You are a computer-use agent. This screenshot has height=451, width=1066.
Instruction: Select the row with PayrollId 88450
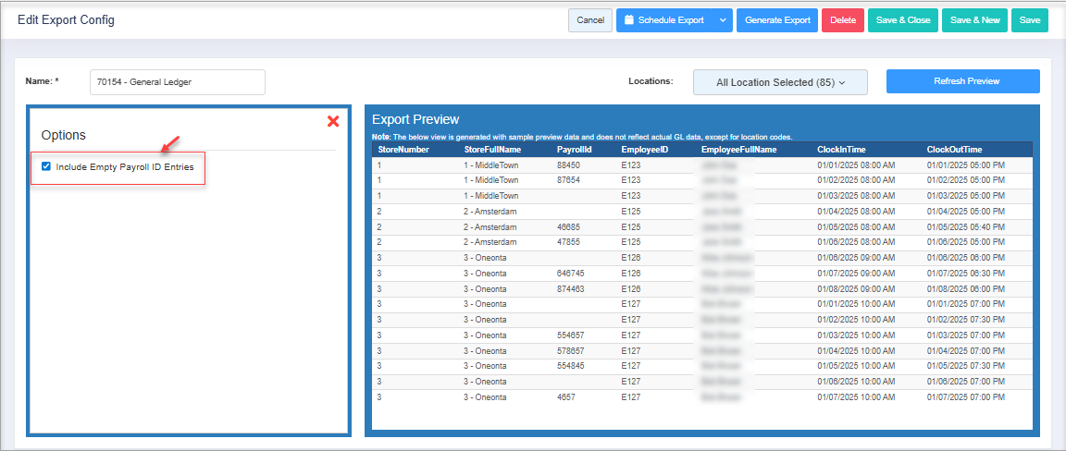(568, 165)
